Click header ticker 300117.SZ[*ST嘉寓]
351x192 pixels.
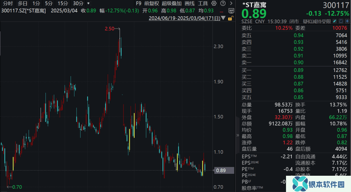pos(23,11)
